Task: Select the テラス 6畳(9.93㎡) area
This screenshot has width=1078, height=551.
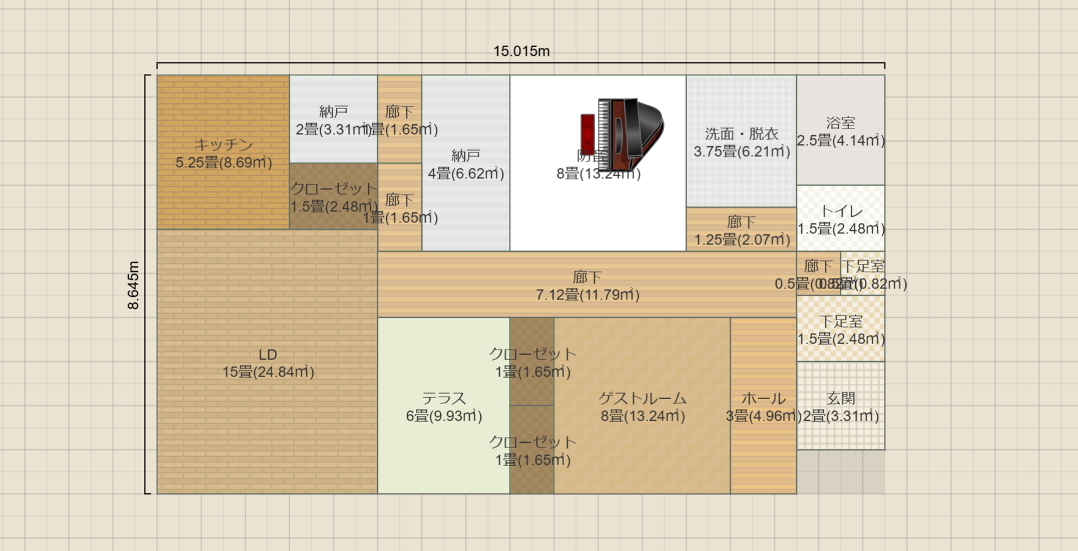Action: point(443,406)
